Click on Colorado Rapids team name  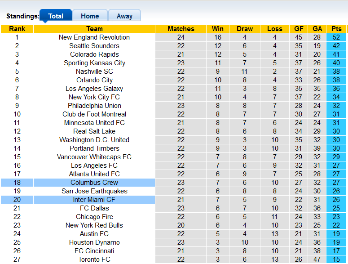tap(94, 54)
